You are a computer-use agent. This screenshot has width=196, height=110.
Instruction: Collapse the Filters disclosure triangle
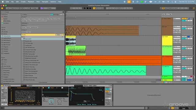coord(22,15)
